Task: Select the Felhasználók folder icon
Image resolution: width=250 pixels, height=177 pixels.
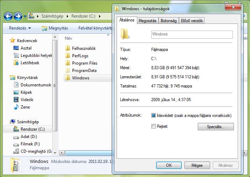Action: click(x=68, y=48)
